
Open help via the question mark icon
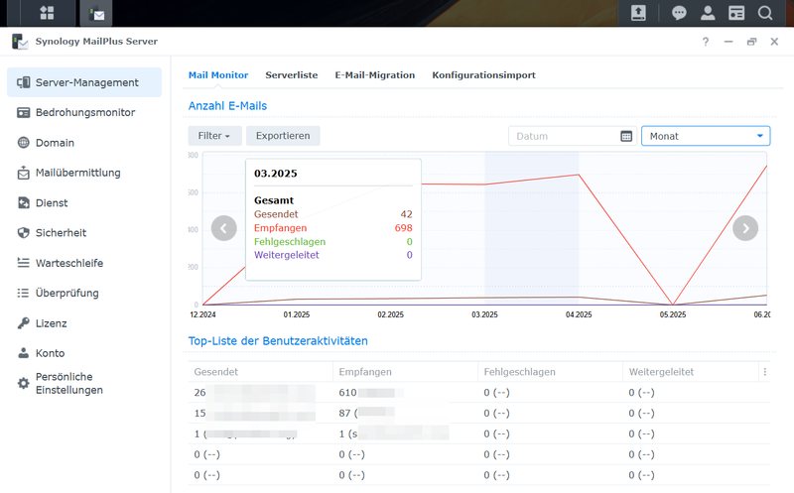706,42
